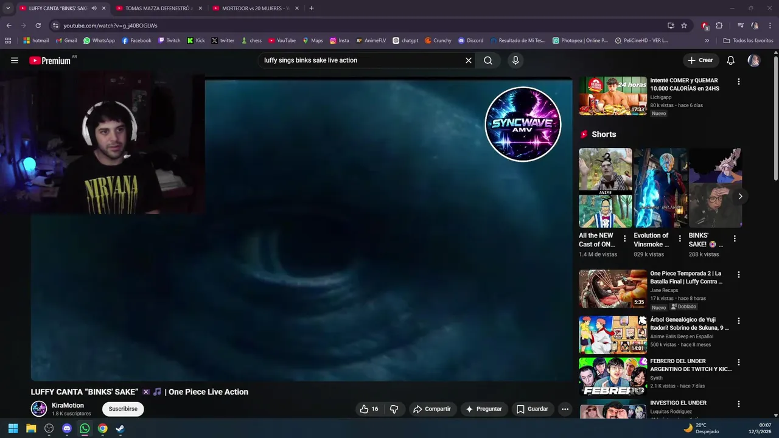The width and height of the screenshot is (779, 438).
Task: Show next Shorts with the chevron
Action: [x=740, y=196]
